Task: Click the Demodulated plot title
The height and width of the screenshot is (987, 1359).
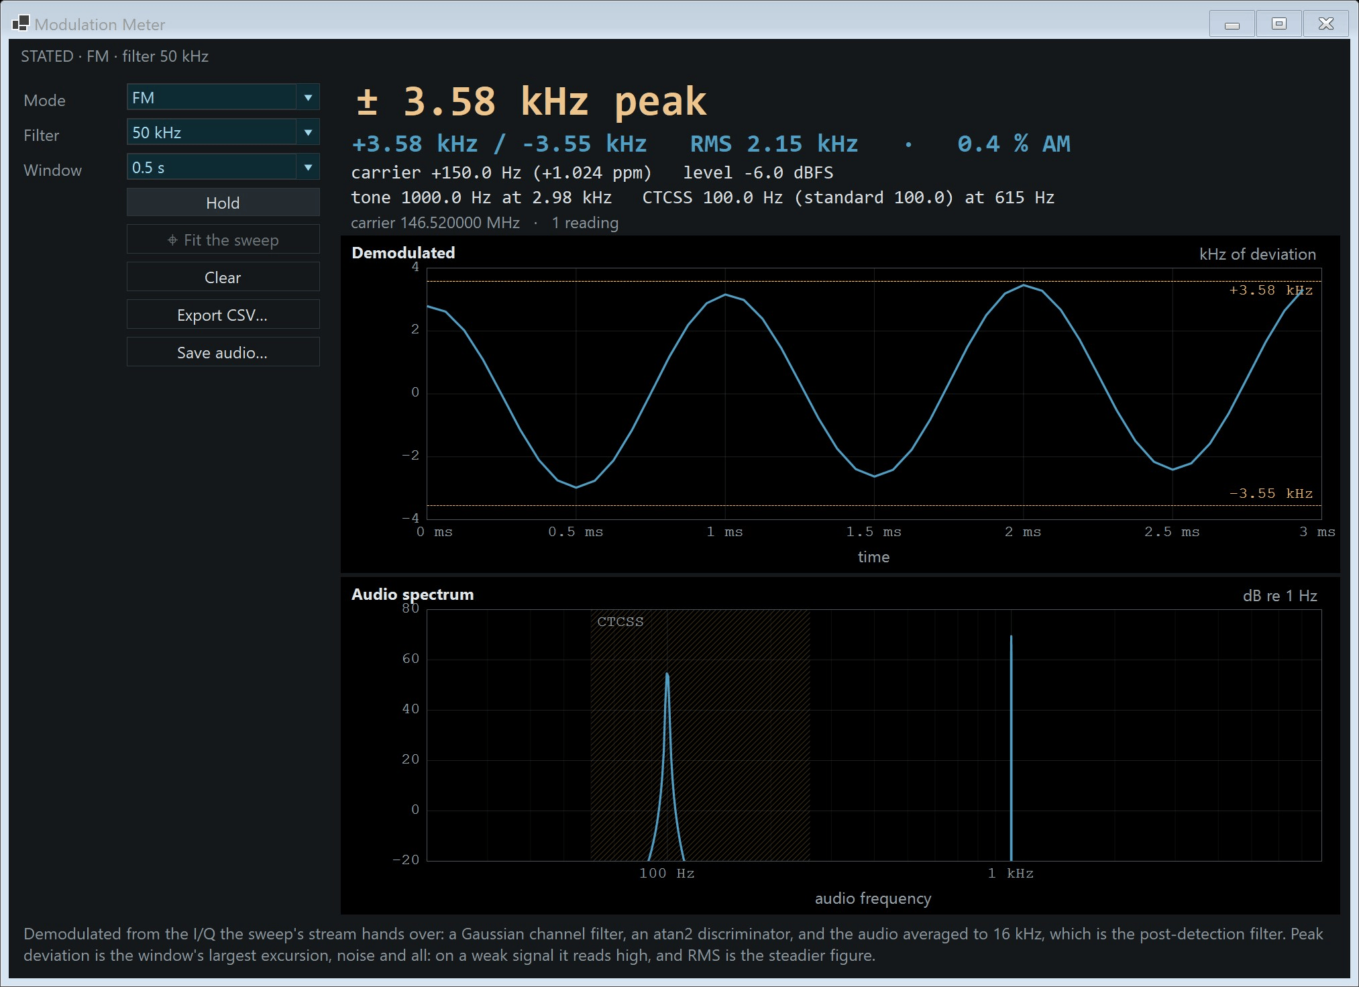Action: point(403,253)
